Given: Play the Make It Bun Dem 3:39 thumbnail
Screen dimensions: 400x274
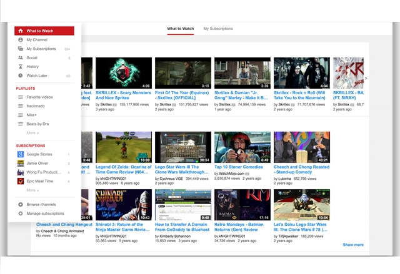Looking at the screenshot, I should 242,73.
